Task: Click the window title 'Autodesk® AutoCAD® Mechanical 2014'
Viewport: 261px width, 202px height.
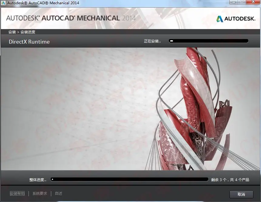Action: click(x=43, y=3)
